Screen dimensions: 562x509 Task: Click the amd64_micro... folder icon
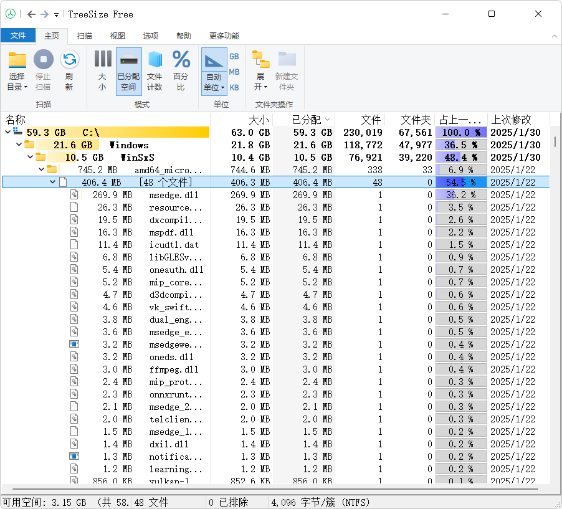pyautogui.click(x=52, y=169)
